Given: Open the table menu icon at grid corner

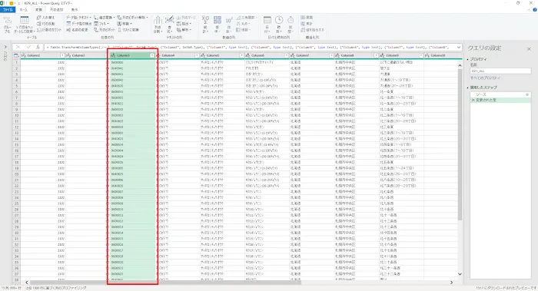Looking at the screenshot, I should [16, 55].
